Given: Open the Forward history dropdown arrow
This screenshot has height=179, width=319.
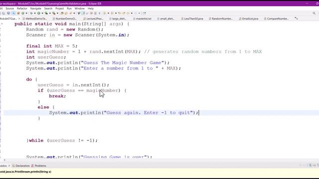Looking at the screenshot, I should (140, 13).
